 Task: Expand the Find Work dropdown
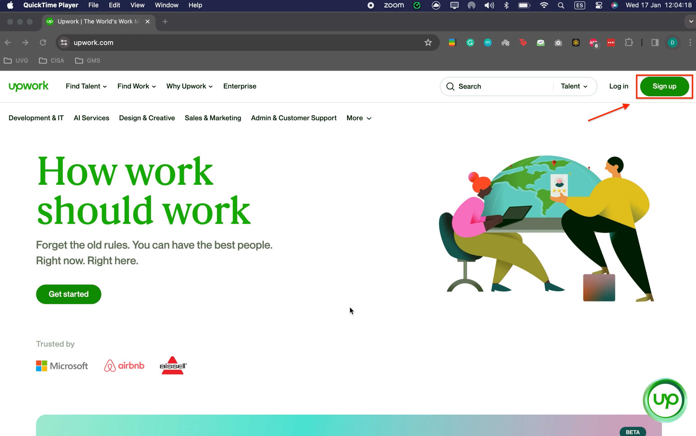[x=136, y=86]
